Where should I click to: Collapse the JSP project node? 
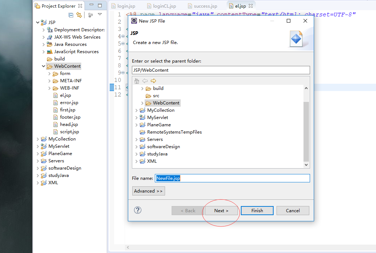38,22
